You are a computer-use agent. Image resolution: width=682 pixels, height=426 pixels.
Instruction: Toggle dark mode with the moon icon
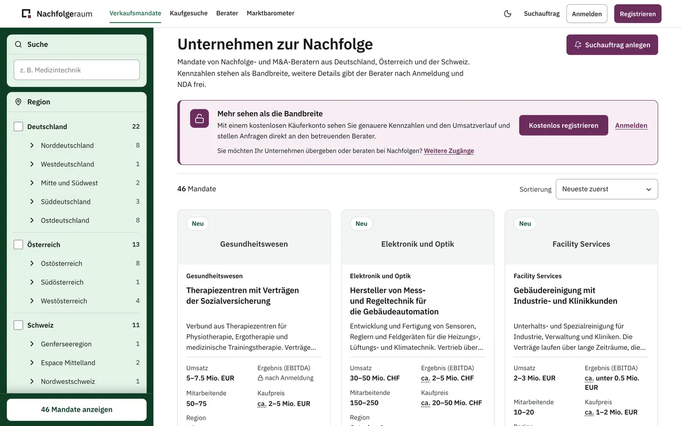pyautogui.click(x=508, y=14)
